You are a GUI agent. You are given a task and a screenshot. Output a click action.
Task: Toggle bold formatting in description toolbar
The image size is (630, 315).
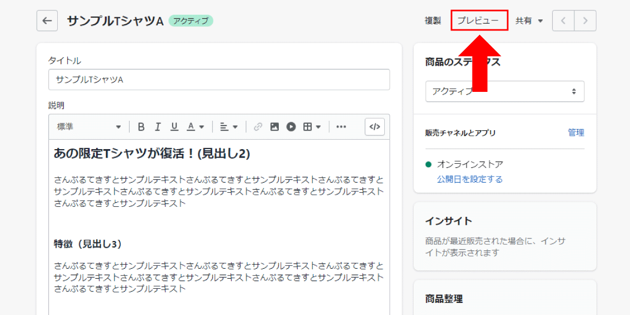(x=141, y=127)
